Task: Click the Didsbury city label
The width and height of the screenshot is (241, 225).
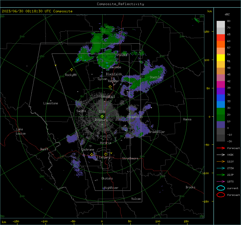Action: coord(101,120)
